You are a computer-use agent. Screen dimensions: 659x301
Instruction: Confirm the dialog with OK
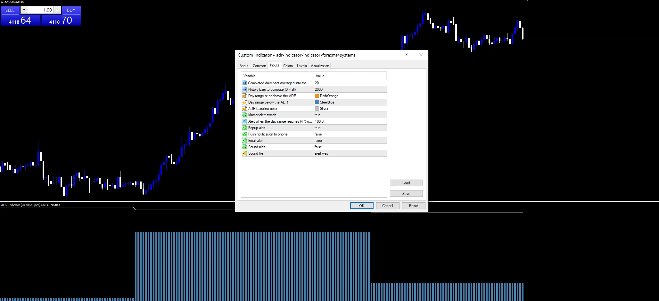(x=362, y=206)
